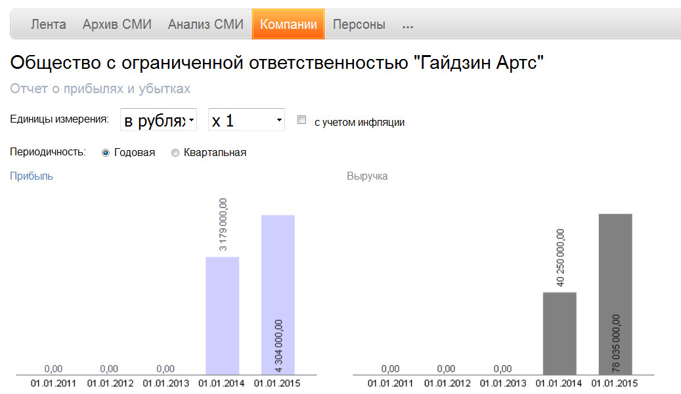
Task: Click the 01.01.2014 label on revenue chart
Action: tap(558, 384)
